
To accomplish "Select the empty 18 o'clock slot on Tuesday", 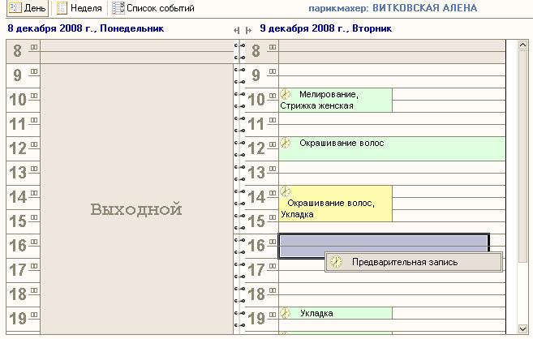I will (392, 295).
